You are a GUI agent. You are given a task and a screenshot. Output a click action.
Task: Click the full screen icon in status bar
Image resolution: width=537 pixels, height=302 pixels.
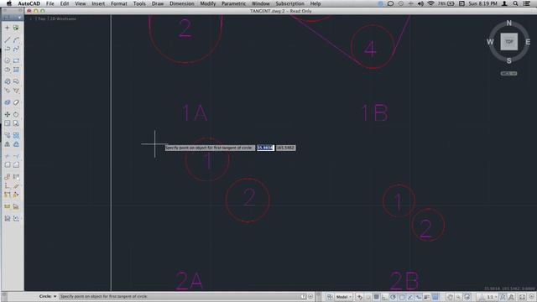[x=522, y=297]
